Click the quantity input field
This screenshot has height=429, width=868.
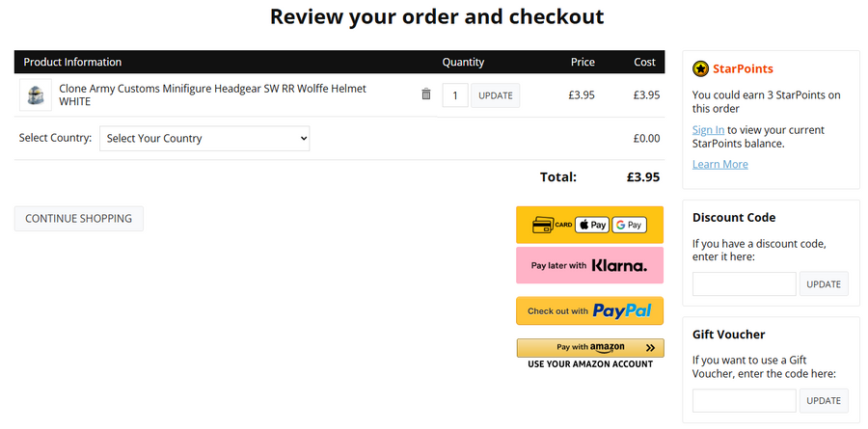455,95
